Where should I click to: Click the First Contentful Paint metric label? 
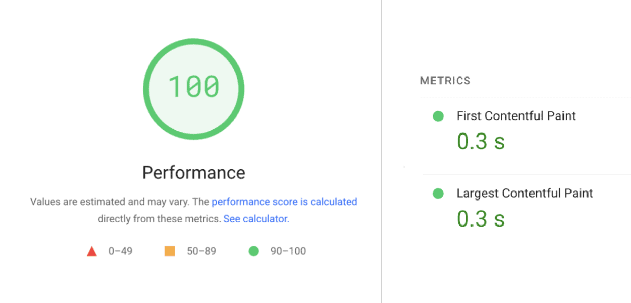(516, 116)
